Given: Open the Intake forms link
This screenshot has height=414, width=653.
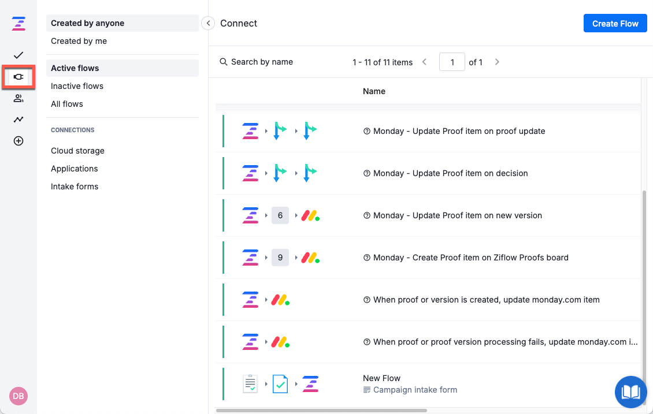Looking at the screenshot, I should pos(75,187).
